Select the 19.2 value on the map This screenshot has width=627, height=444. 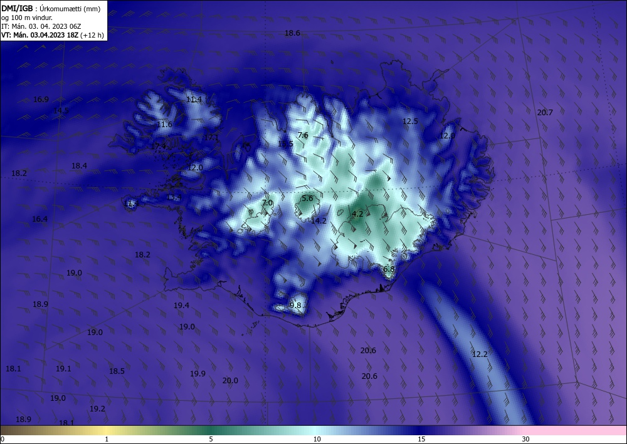coord(97,408)
